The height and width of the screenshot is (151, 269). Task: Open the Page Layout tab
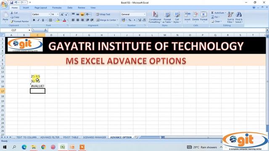tap(41, 8)
